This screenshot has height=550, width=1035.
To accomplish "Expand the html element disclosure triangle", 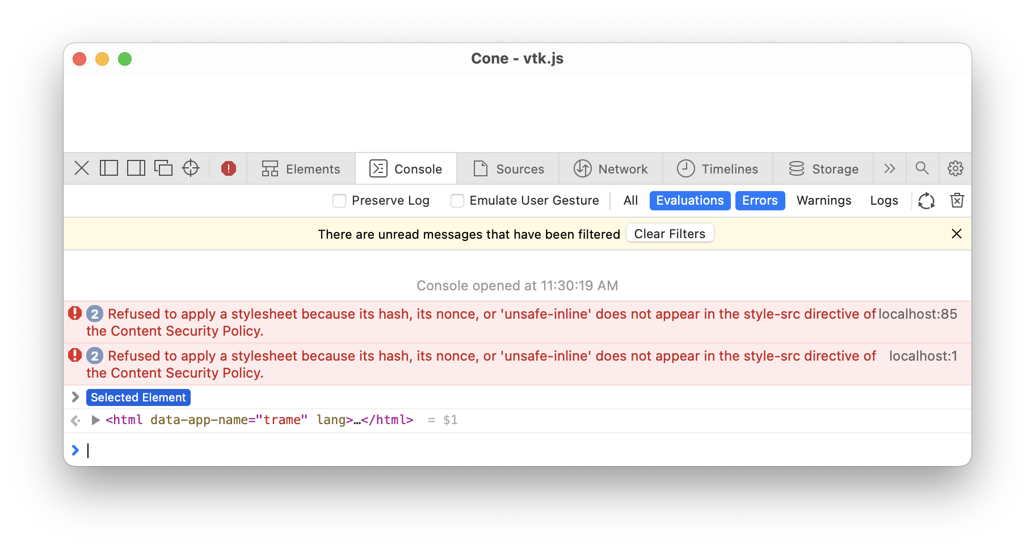I will pos(96,420).
